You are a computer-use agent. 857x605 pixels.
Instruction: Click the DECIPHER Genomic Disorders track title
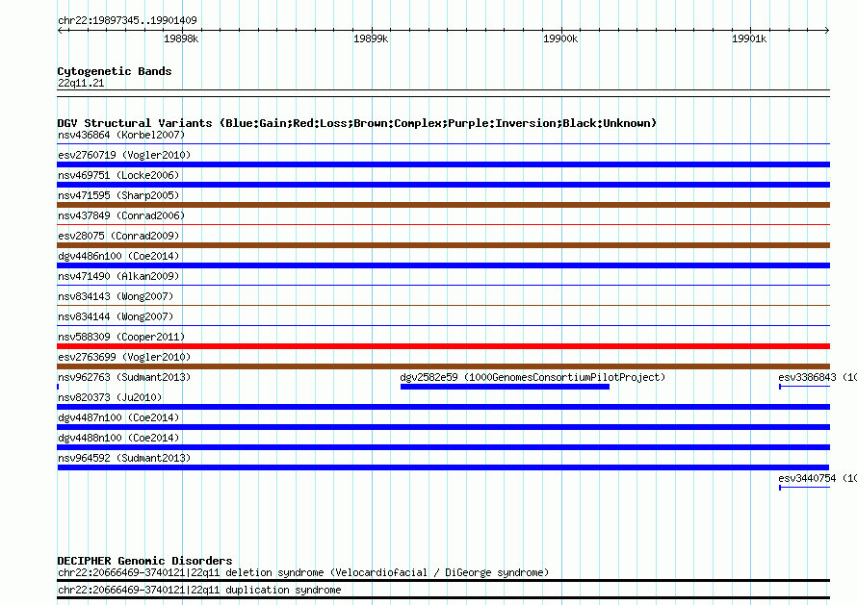tap(144, 561)
